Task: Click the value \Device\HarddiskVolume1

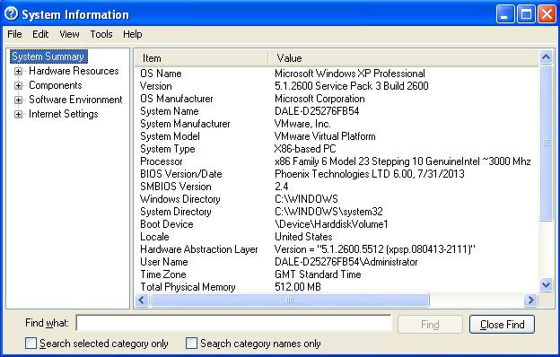Action: point(331,224)
